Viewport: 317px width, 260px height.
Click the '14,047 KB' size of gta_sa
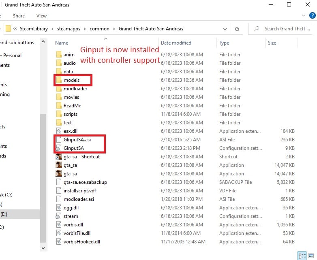pos(284,165)
